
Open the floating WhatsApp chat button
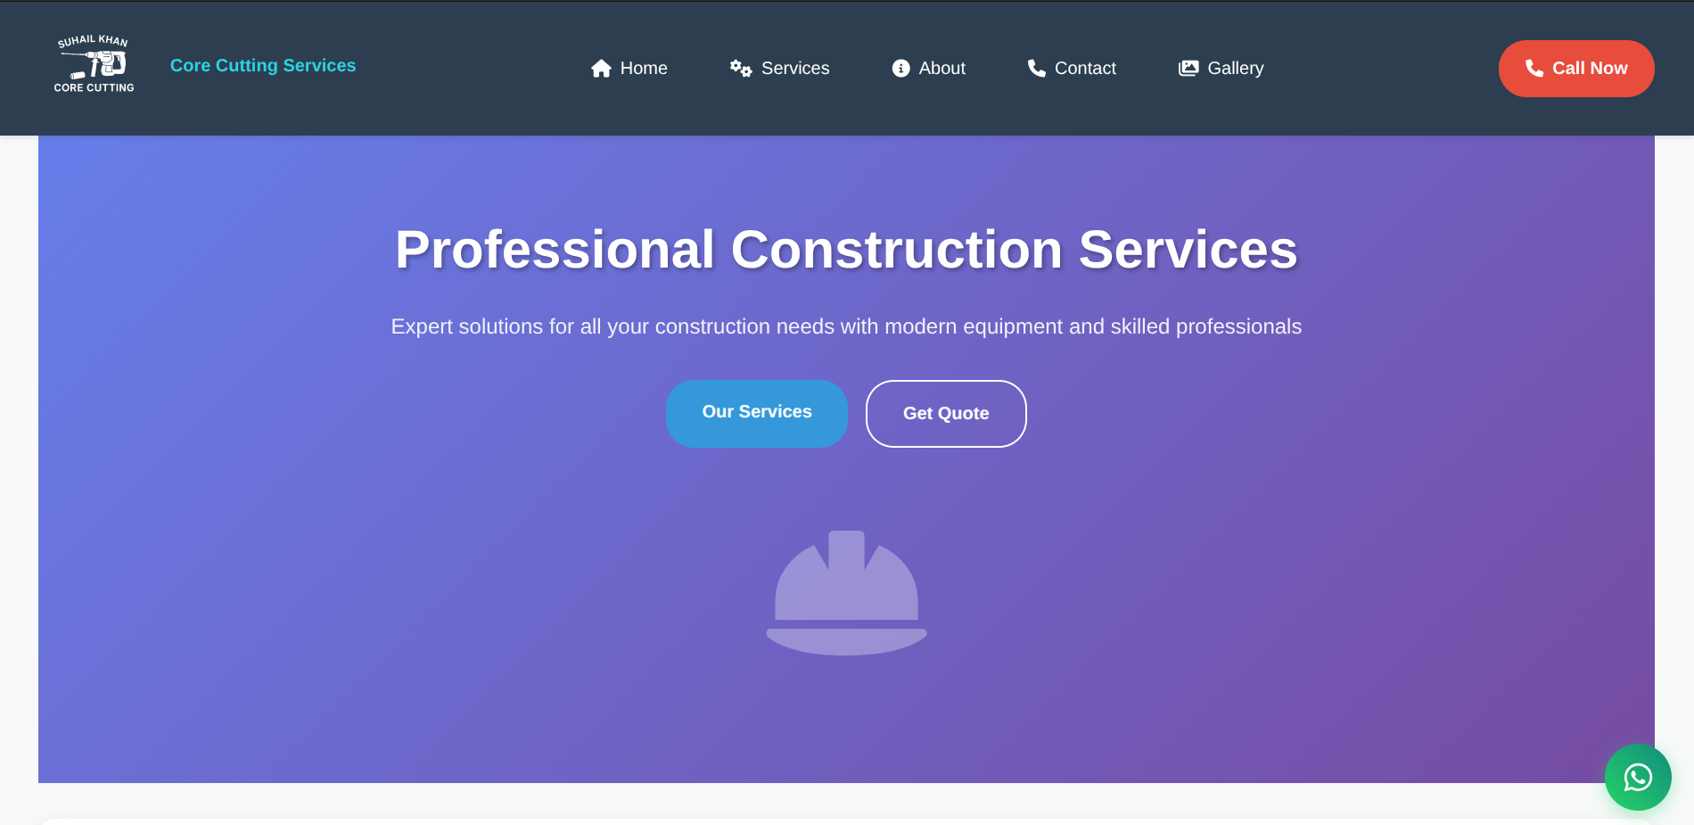click(1638, 778)
